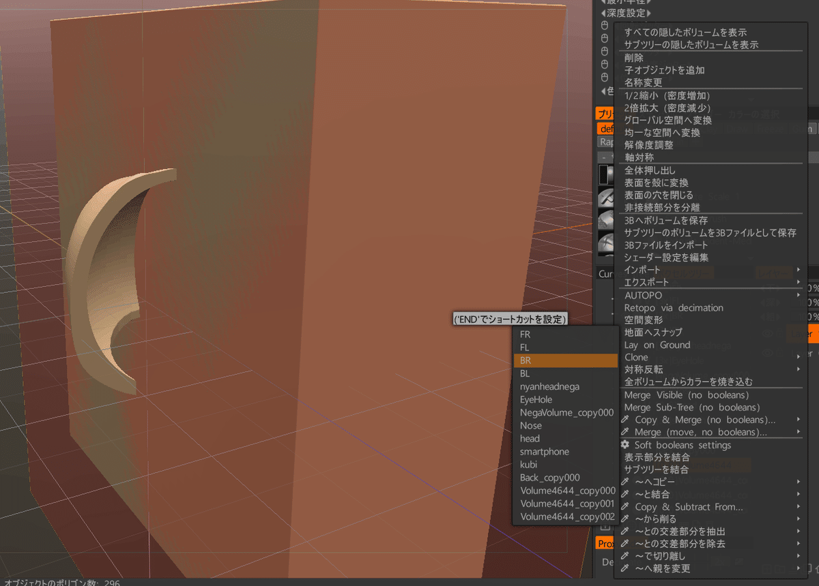Pick Volume4644_copy002 in the submenu
Image resolution: width=819 pixels, height=586 pixels.
567,516
